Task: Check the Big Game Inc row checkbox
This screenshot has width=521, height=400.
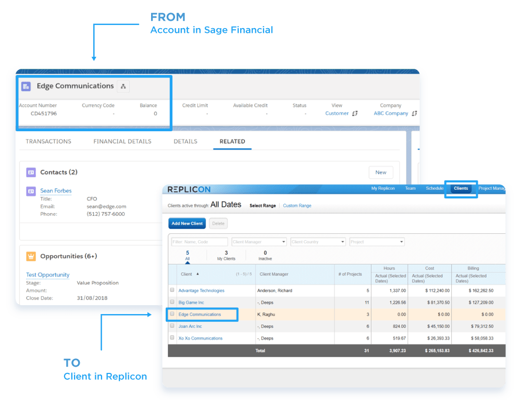Action: click(x=172, y=302)
